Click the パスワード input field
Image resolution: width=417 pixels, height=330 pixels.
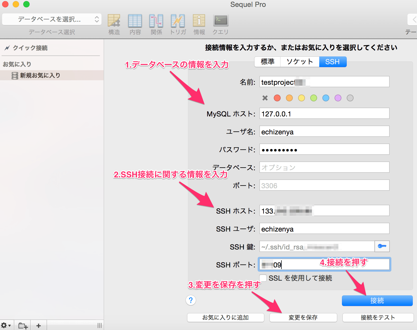click(x=324, y=149)
